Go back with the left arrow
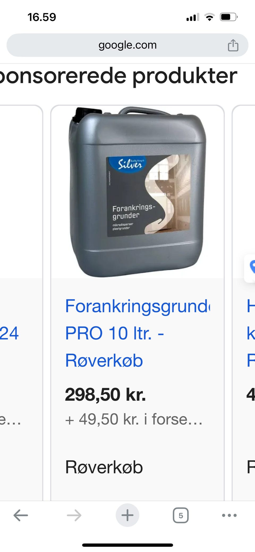The width and height of the screenshot is (255, 552). [21, 515]
